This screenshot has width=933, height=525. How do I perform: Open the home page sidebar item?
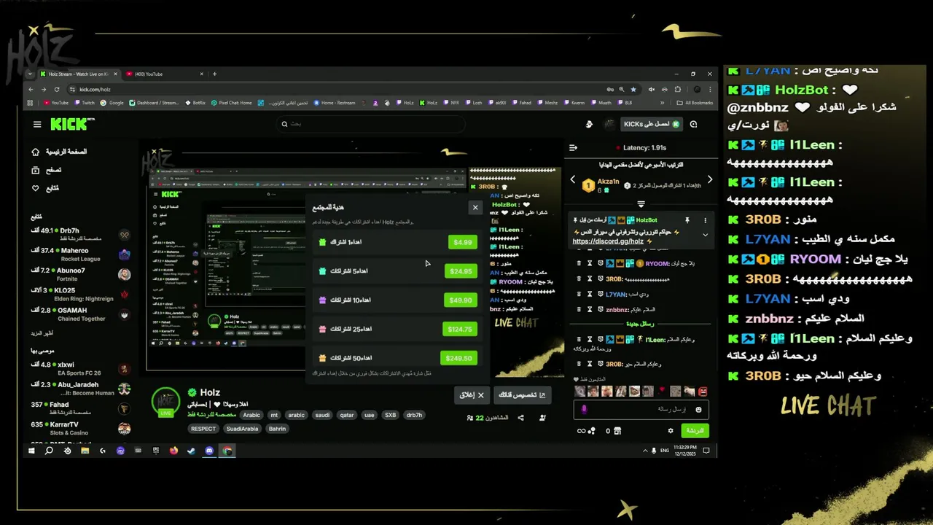pyautogui.click(x=59, y=152)
